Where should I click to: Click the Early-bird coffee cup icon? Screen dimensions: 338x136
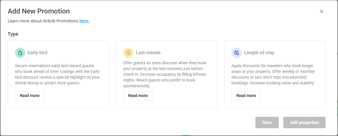[20, 53]
